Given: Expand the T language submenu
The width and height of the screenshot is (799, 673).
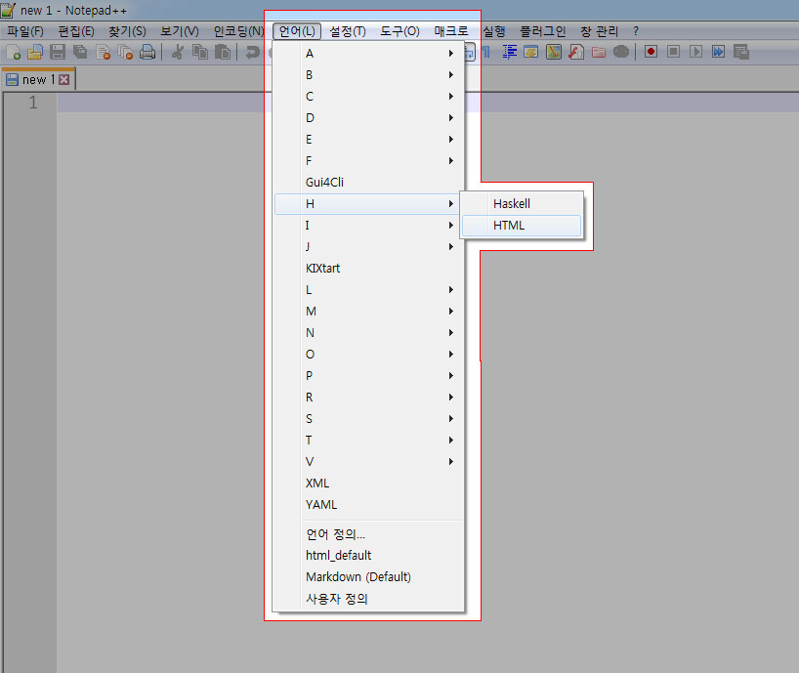Looking at the screenshot, I should (x=368, y=441).
